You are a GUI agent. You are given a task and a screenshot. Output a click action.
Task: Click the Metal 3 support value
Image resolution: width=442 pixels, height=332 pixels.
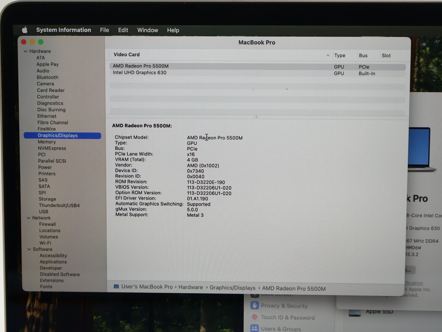(x=195, y=215)
